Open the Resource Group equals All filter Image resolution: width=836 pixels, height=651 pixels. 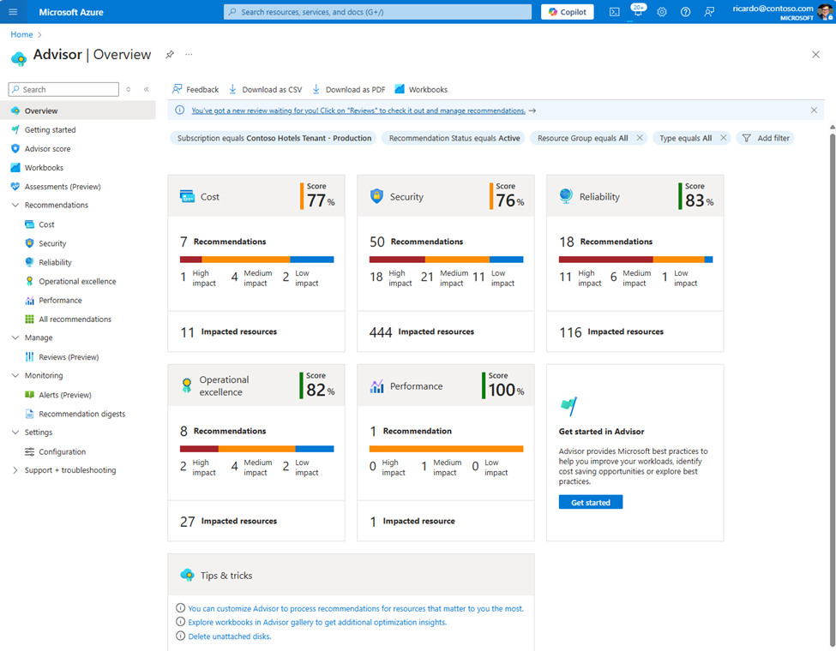(x=582, y=138)
